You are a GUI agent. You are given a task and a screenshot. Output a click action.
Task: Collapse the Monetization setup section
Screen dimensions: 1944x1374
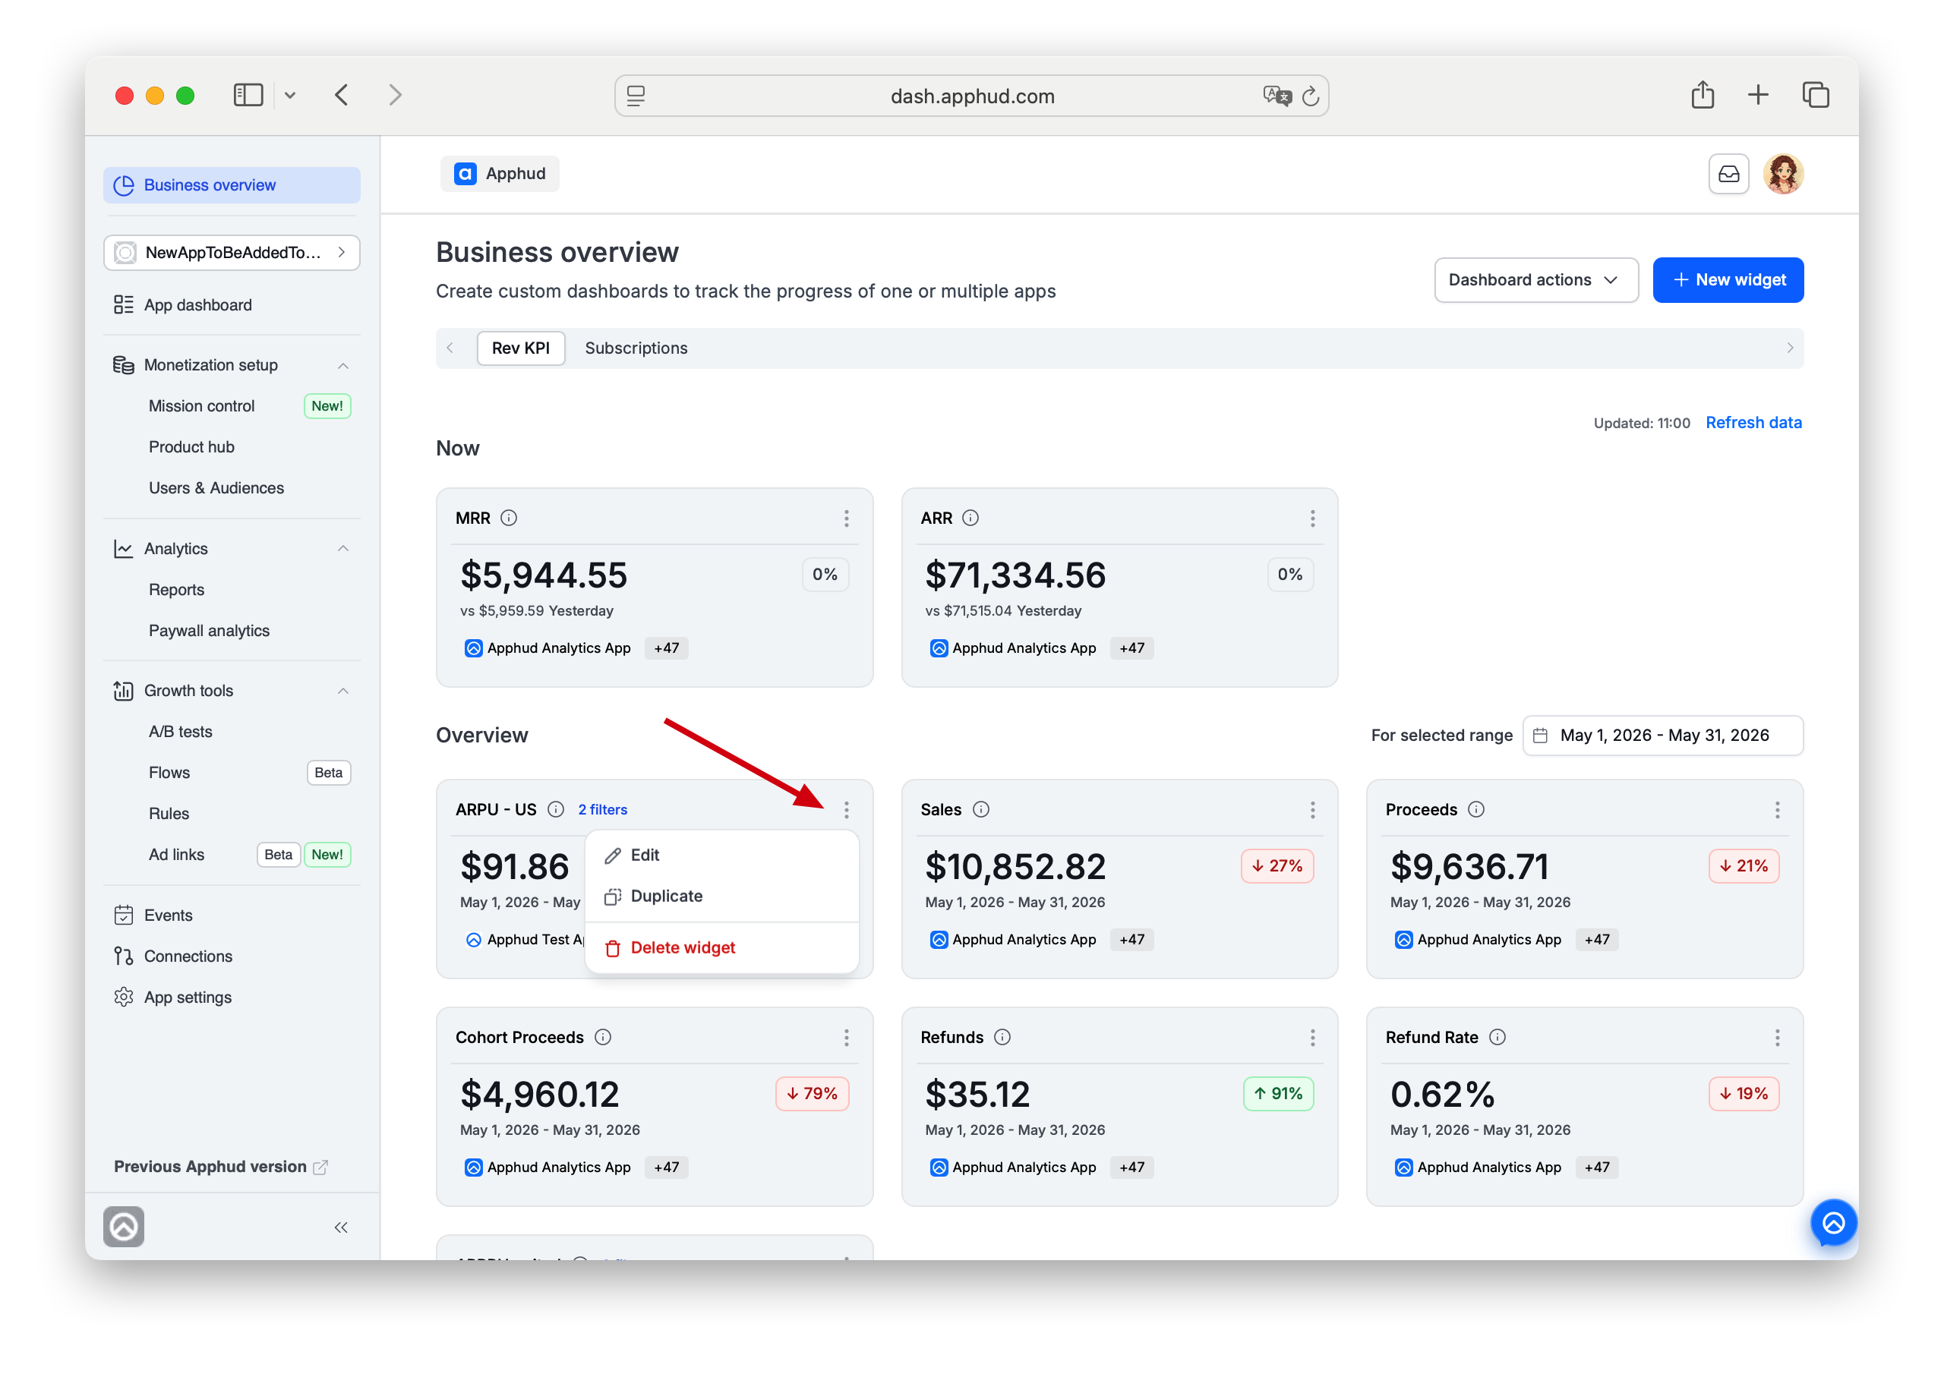344,366
